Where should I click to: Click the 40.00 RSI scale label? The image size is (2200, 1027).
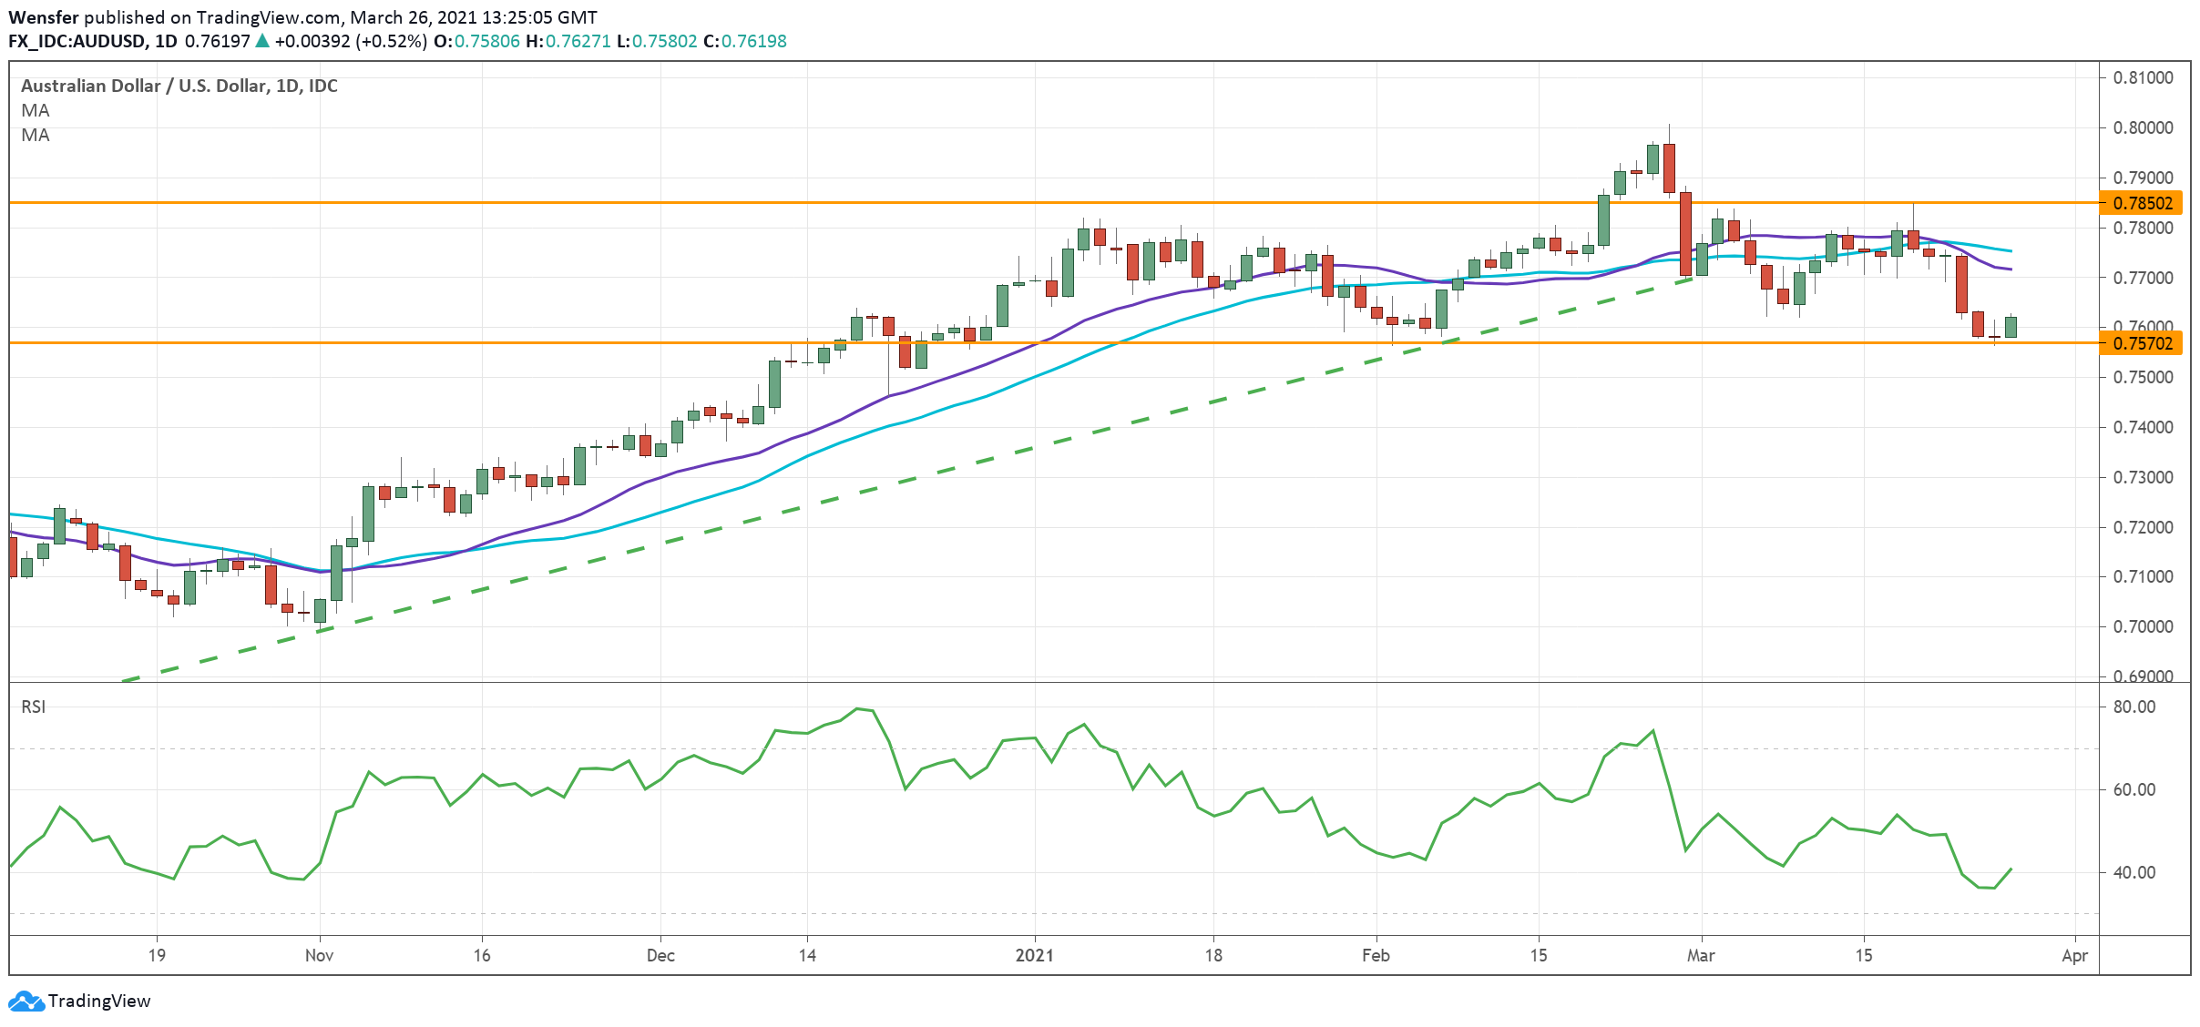(2134, 872)
